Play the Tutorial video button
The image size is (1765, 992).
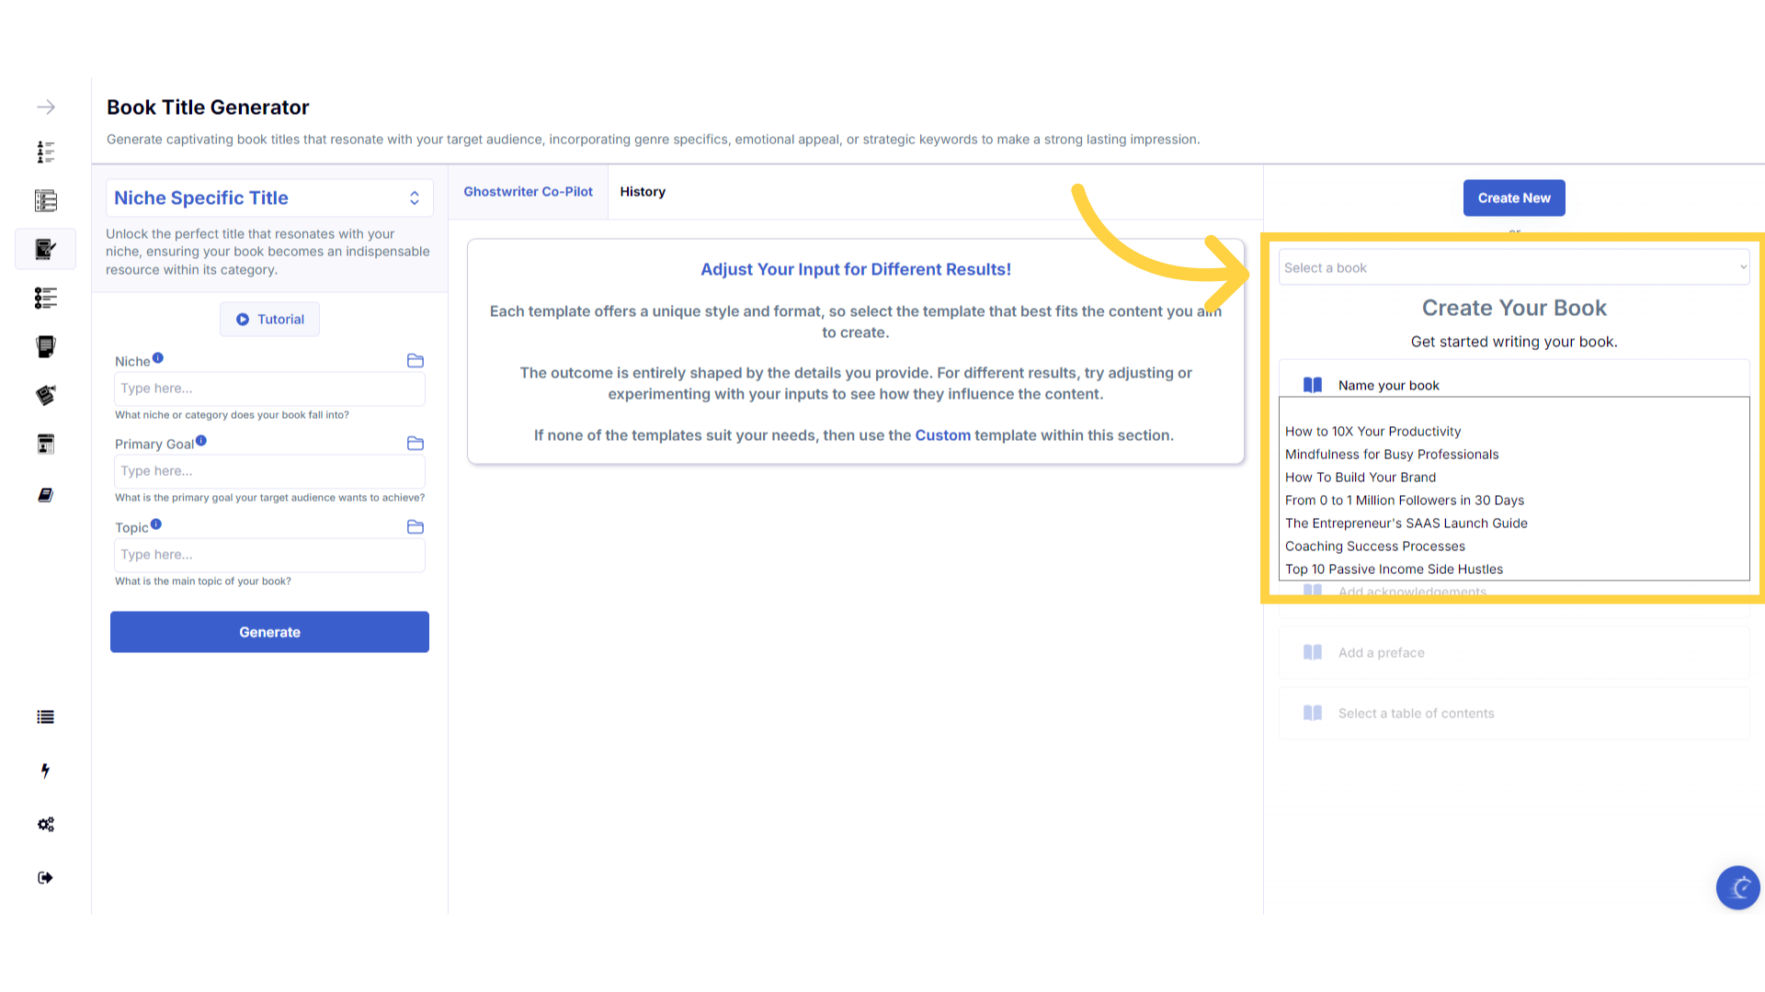[269, 320]
